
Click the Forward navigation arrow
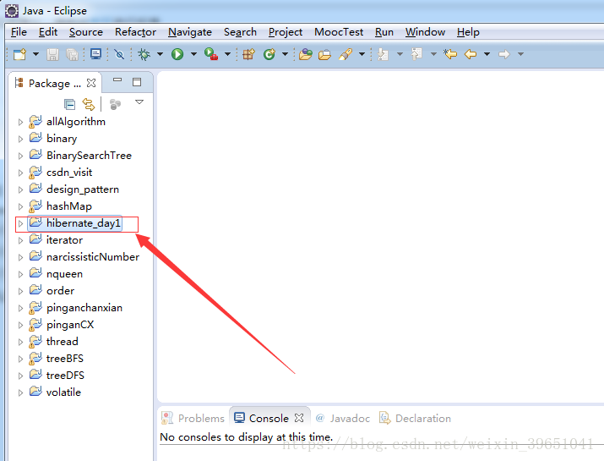coord(504,54)
